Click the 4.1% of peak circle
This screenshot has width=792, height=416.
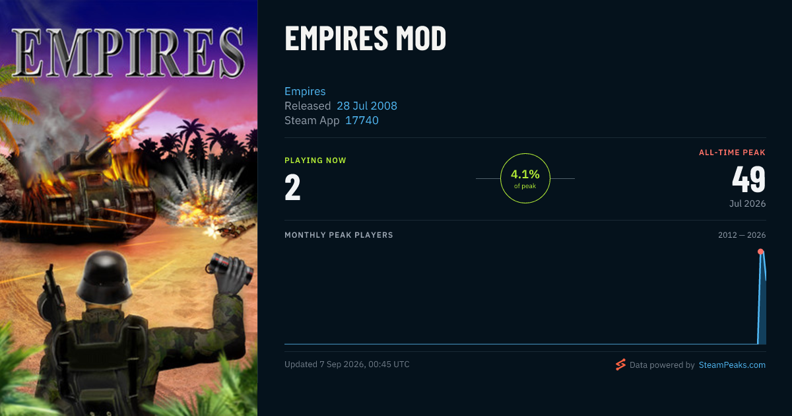point(525,178)
